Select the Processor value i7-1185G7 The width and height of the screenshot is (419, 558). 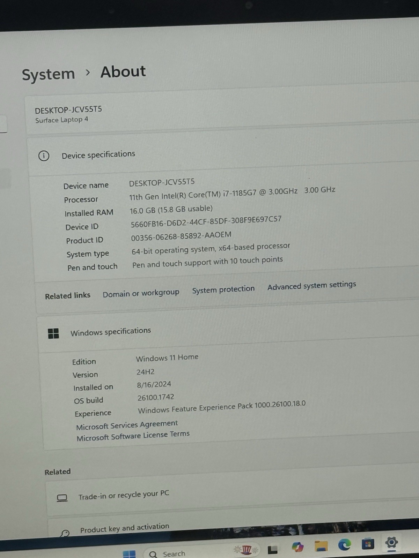pos(232,193)
